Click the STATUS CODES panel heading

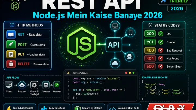tap(167, 25)
